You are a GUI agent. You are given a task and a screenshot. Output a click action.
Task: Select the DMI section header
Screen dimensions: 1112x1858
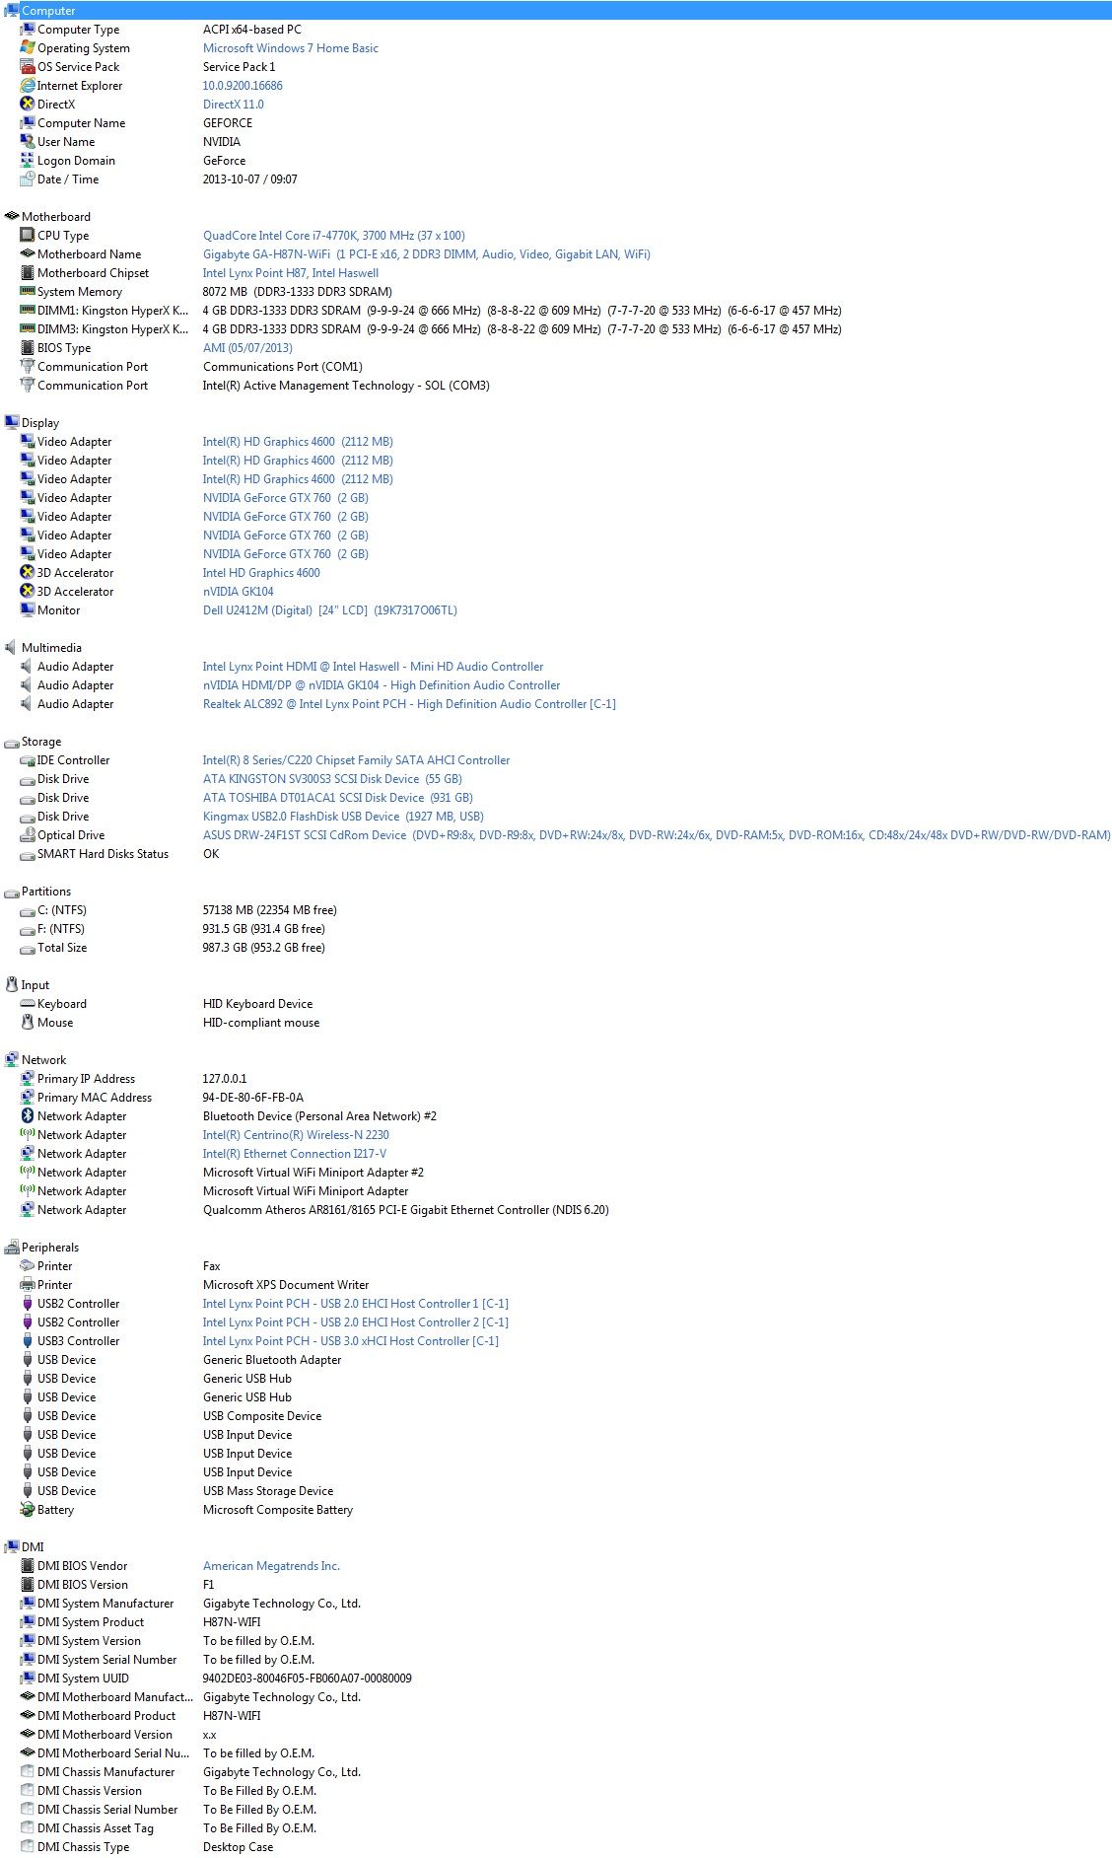(33, 1547)
